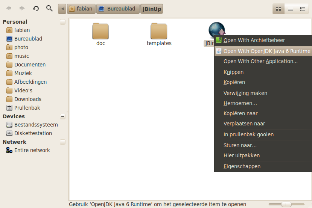Select the JBinUp globe file icon

click(x=217, y=30)
